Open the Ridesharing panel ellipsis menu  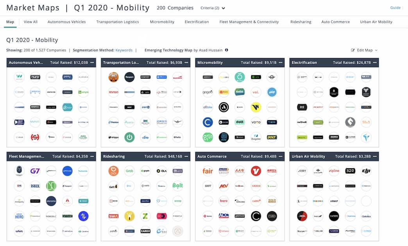tap(186, 156)
